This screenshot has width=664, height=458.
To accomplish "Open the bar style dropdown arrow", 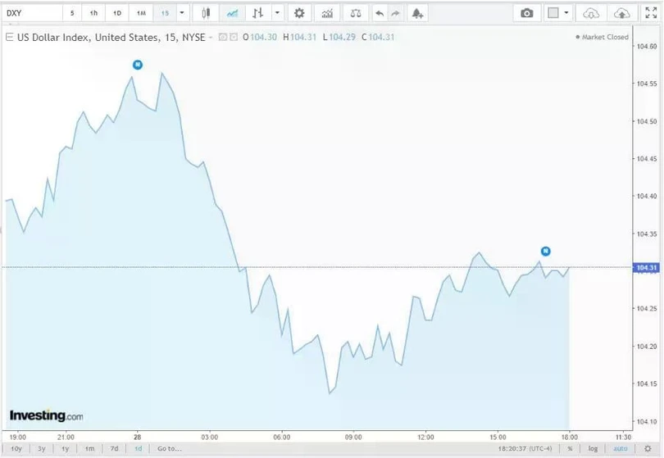I will [278, 13].
